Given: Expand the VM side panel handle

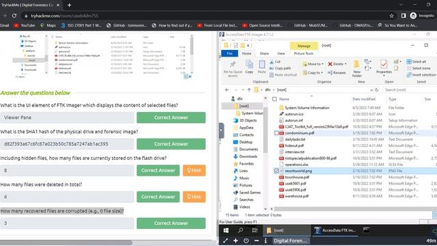Looking at the screenshot, I should [x=221, y=131].
